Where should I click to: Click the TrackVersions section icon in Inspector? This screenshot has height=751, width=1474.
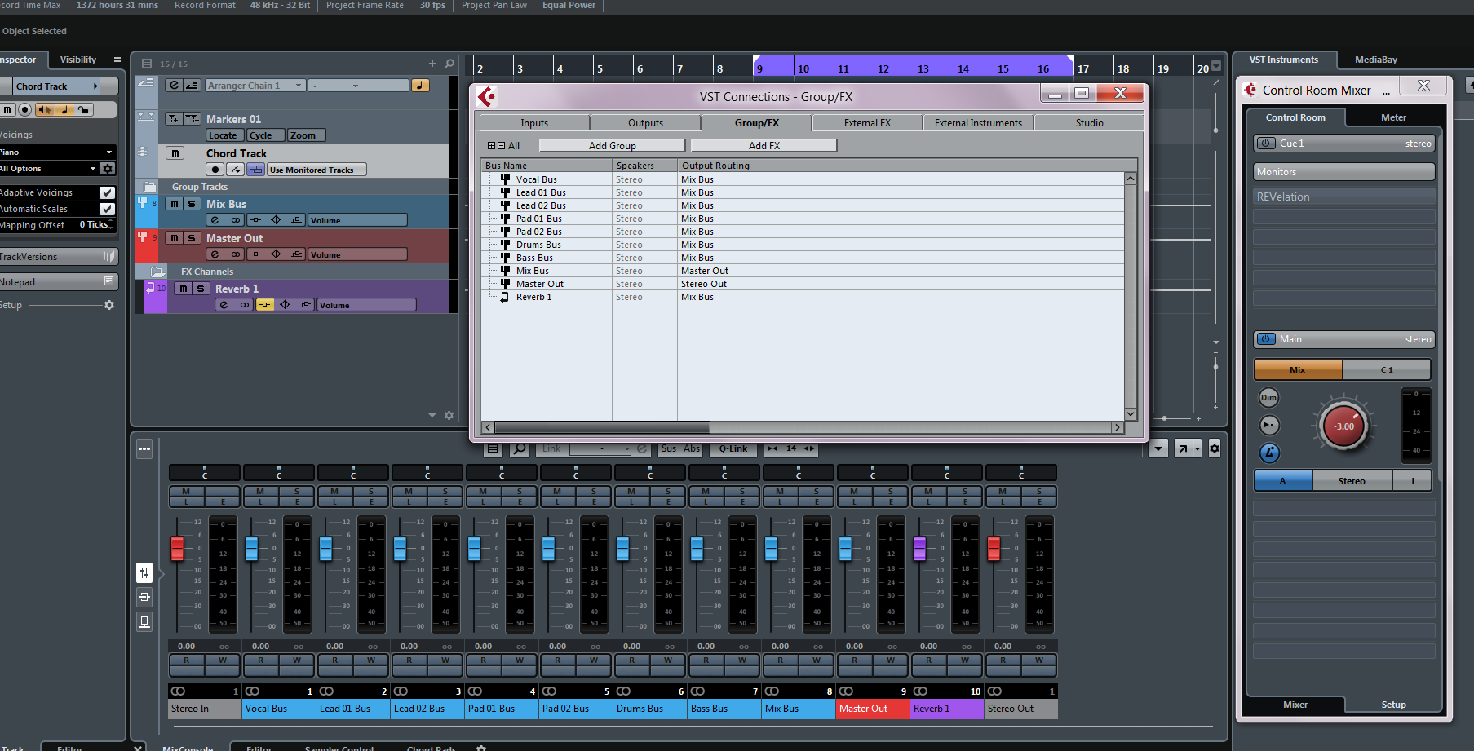(x=108, y=256)
